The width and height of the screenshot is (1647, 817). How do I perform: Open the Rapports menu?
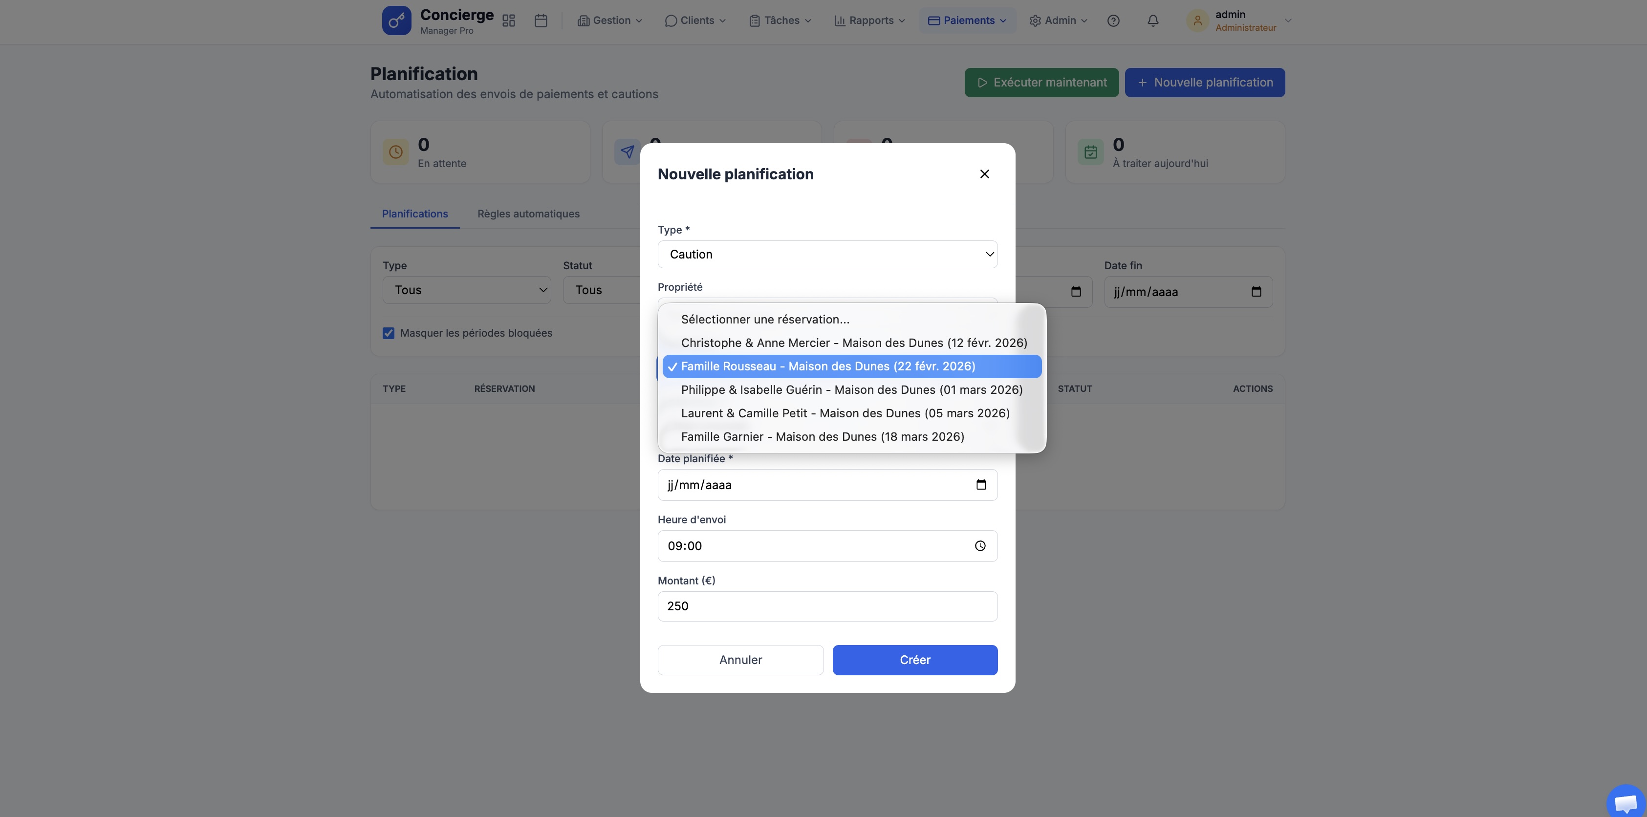coord(869,21)
